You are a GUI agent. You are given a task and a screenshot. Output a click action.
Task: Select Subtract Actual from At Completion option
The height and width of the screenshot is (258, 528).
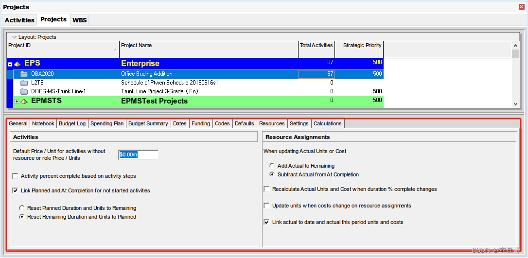[x=272, y=174]
